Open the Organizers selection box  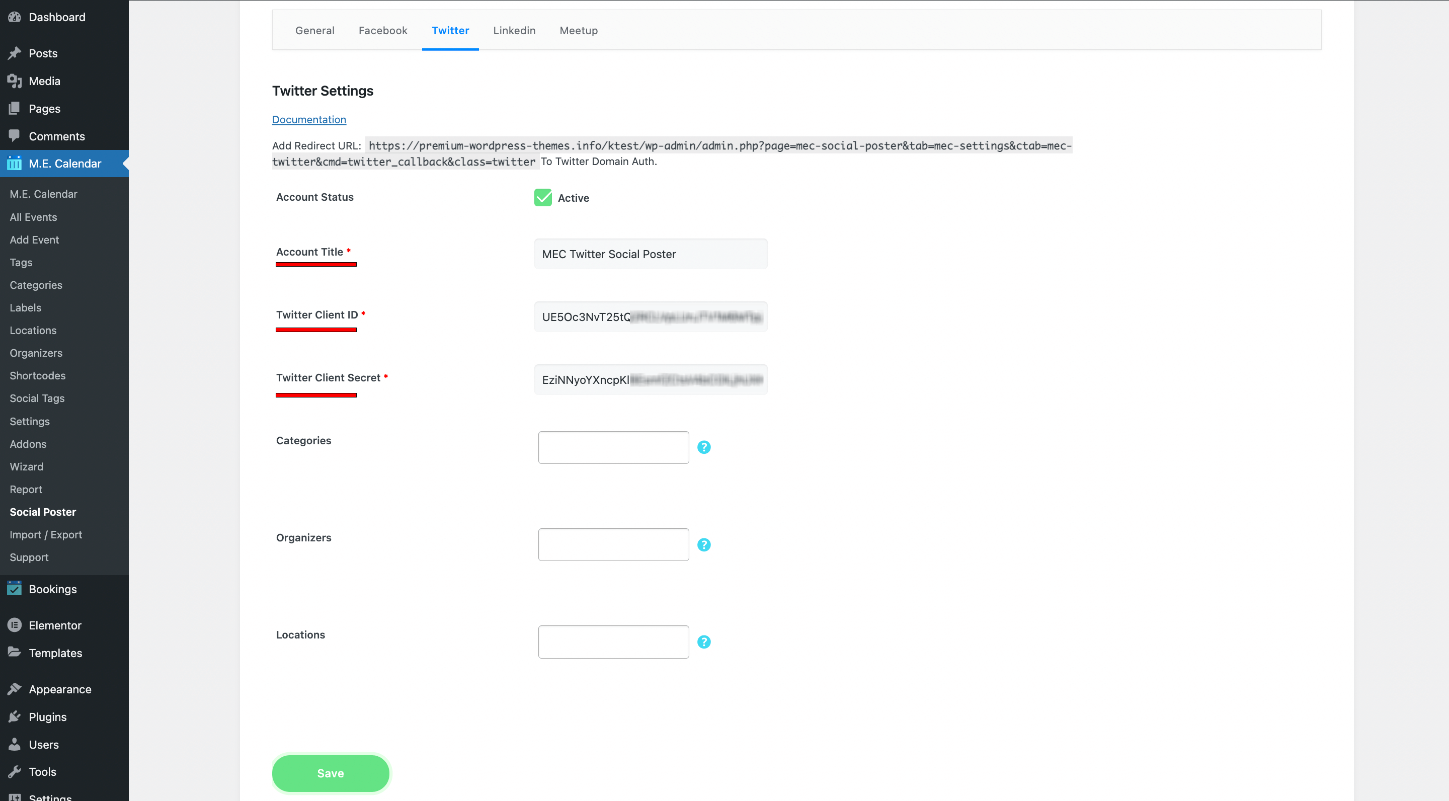(x=613, y=544)
